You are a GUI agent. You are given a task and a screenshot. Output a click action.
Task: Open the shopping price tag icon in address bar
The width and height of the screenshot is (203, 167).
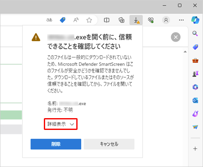tap(63, 20)
